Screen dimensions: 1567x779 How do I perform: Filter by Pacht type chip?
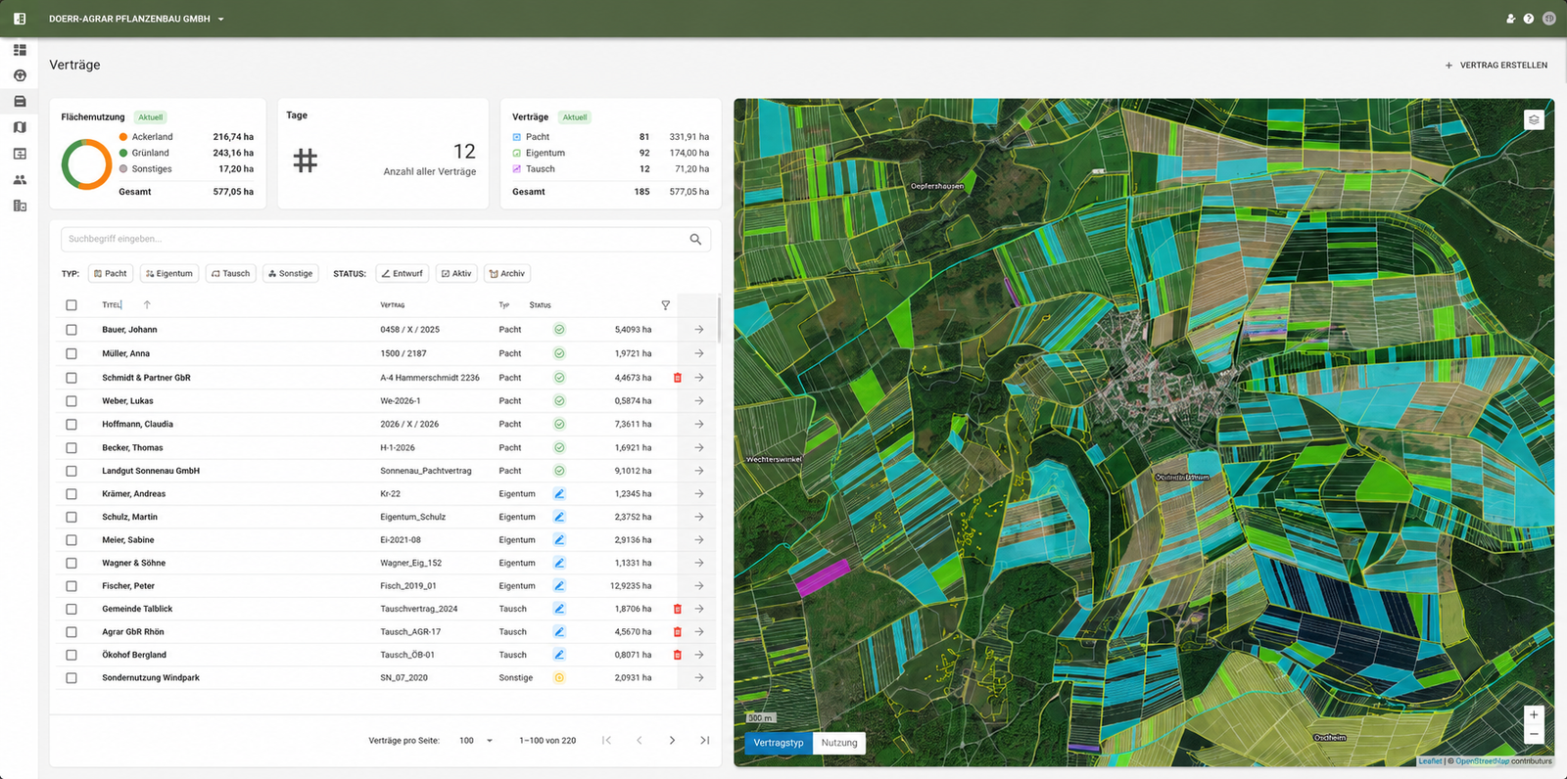pyautogui.click(x=111, y=274)
